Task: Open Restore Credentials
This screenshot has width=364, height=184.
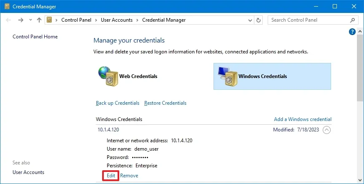Action: pyautogui.click(x=165, y=103)
